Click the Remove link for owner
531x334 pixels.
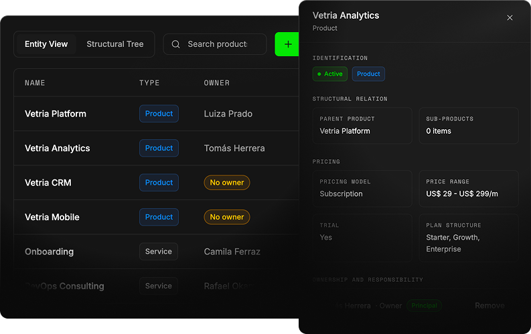click(x=489, y=306)
